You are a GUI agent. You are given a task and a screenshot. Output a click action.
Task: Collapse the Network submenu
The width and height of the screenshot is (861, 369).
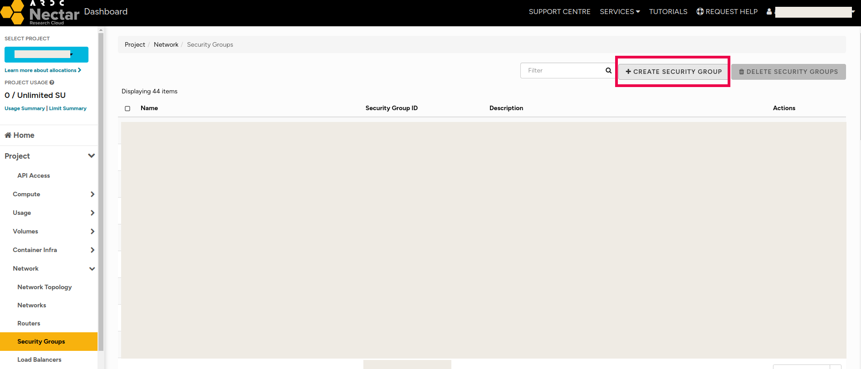pos(92,269)
